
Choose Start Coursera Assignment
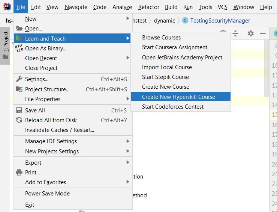point(181,47)
